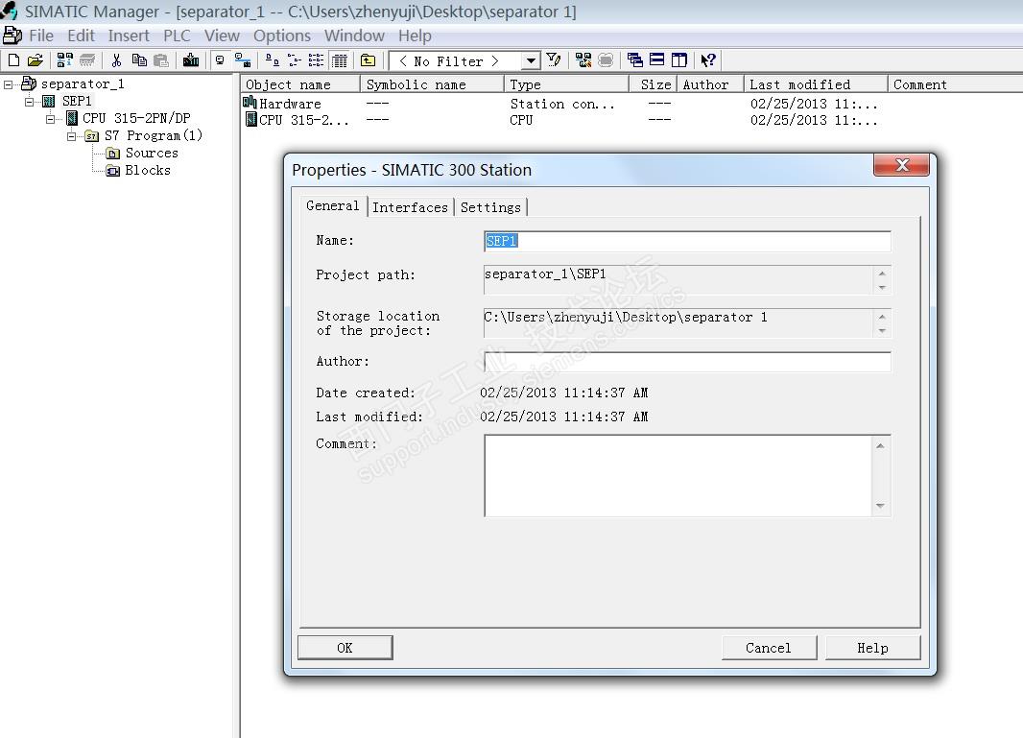
Task: Click the Storage location scroll down arrow
Action: click(x=882, y=331)
